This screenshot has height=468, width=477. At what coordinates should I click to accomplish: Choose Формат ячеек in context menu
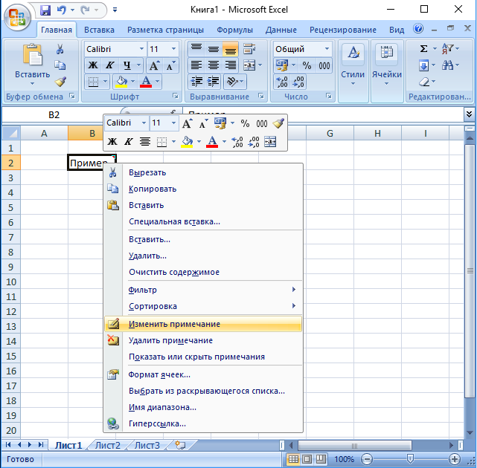click(x=203, y=374)
